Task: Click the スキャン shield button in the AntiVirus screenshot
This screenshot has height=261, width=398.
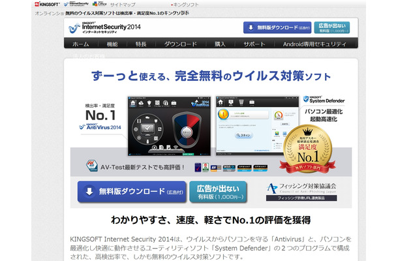Action: [x=187, y=131]
